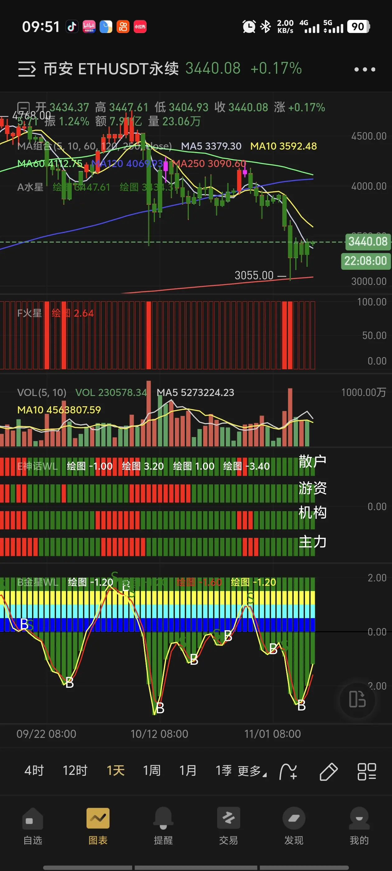Tap the Bluetooth status icon

pyautogui.click(x=265, y=26)
